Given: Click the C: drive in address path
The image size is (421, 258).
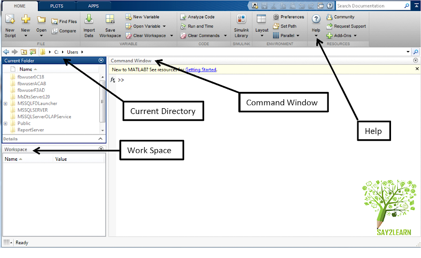Looking at the screenshot, I should 56,52.
